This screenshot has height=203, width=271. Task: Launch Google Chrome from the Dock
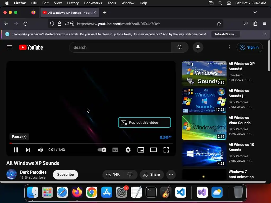[x=92, y=192]
